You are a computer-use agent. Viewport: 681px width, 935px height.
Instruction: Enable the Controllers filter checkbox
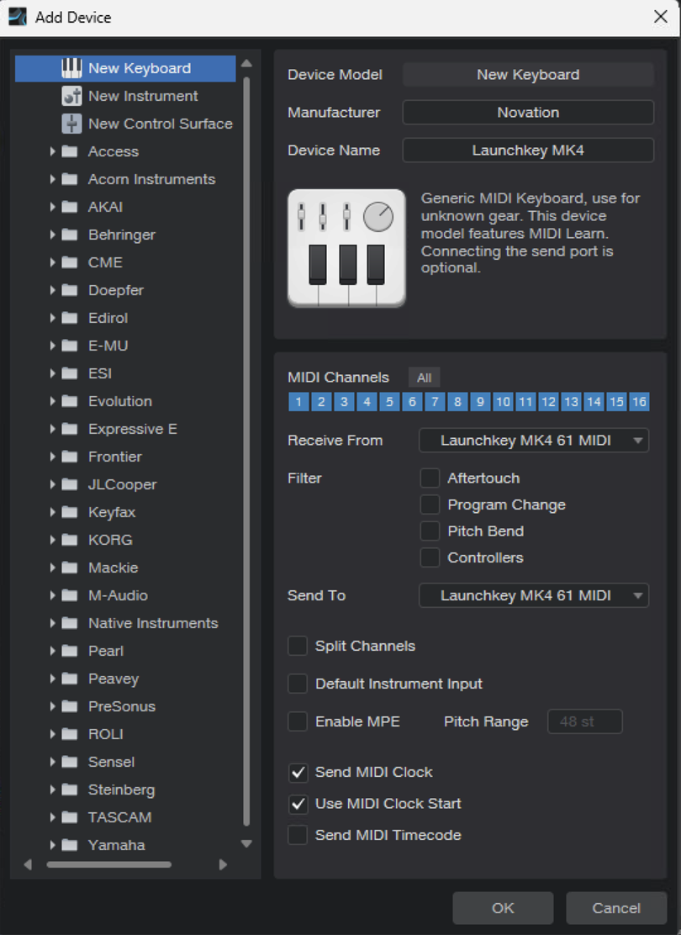coord(430,557)
